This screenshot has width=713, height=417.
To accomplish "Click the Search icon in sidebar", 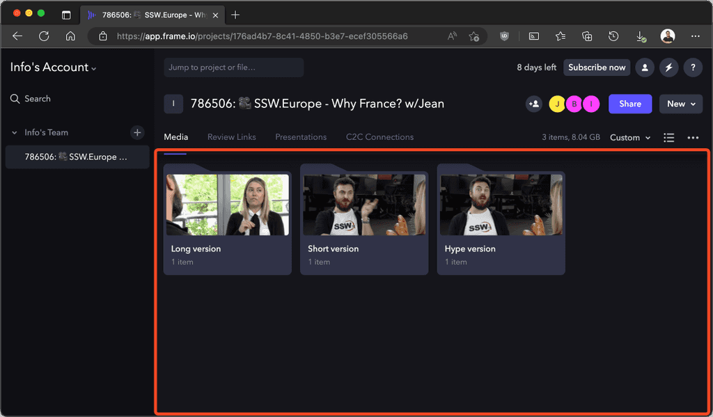I will 14,98.
